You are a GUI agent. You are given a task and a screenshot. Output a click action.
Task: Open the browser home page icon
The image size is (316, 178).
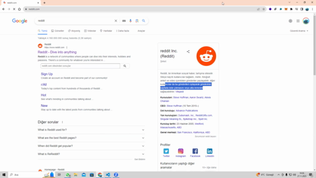[19, 9]
